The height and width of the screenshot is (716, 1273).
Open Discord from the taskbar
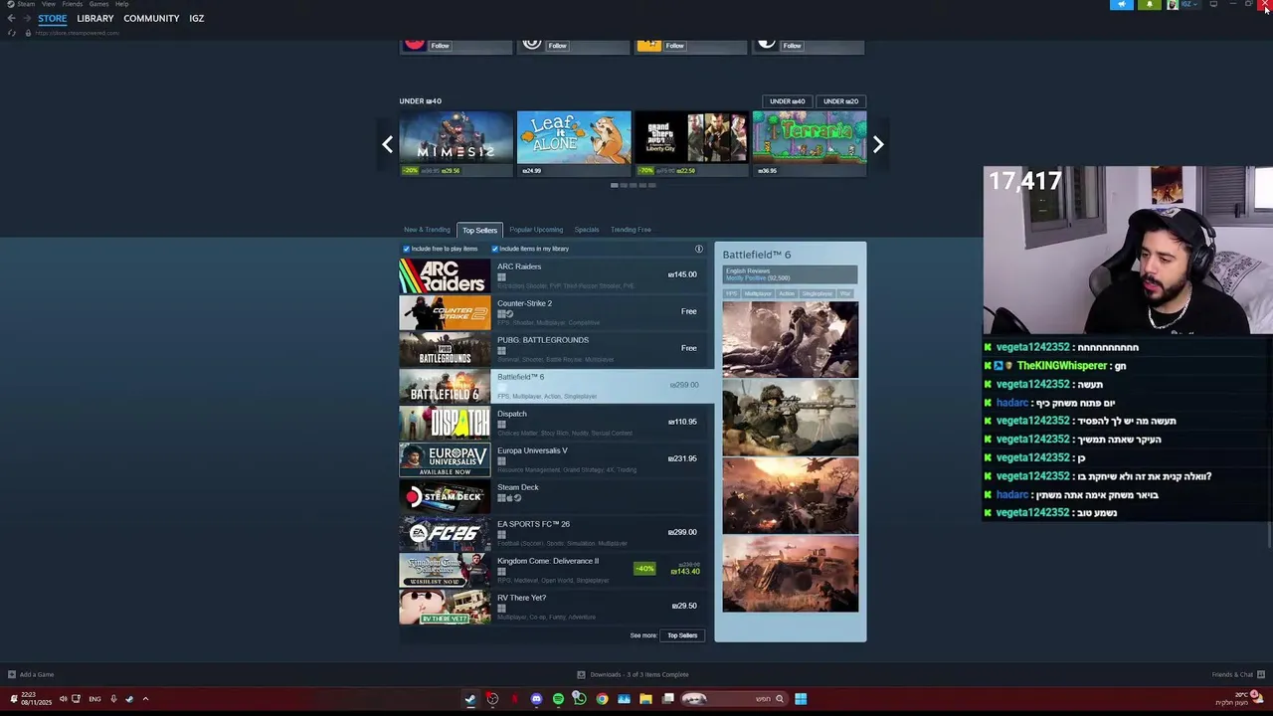(536, 699)
